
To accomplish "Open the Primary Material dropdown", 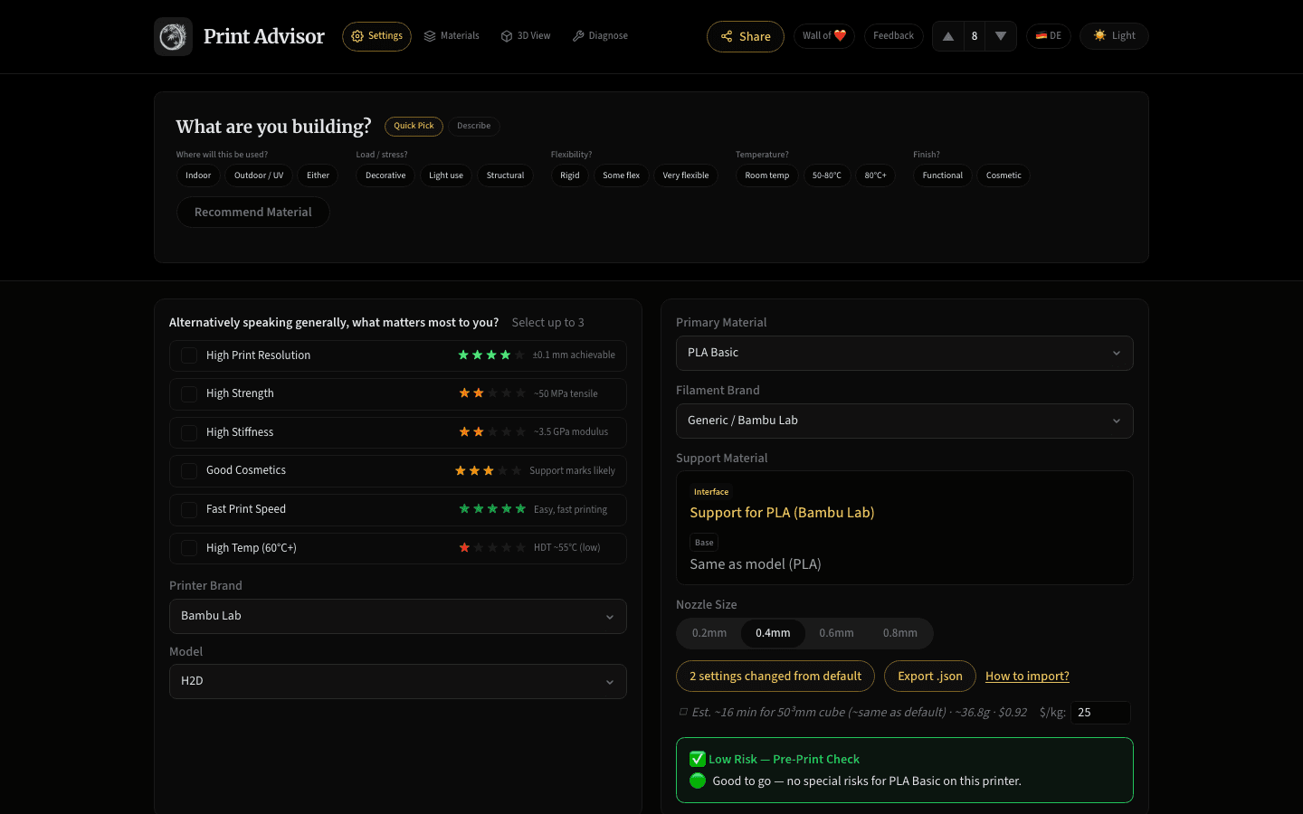I will tap(904, 353).
